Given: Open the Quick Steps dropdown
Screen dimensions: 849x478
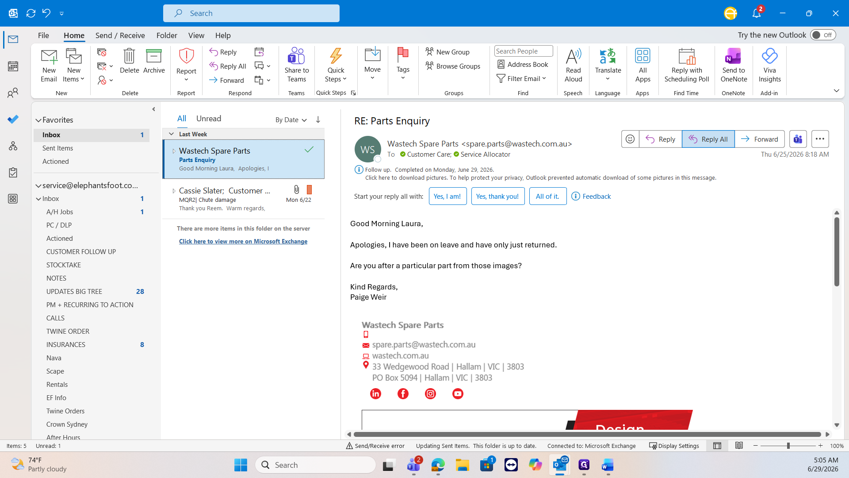Looking at the screenshot, I should [x=336, y=66].
